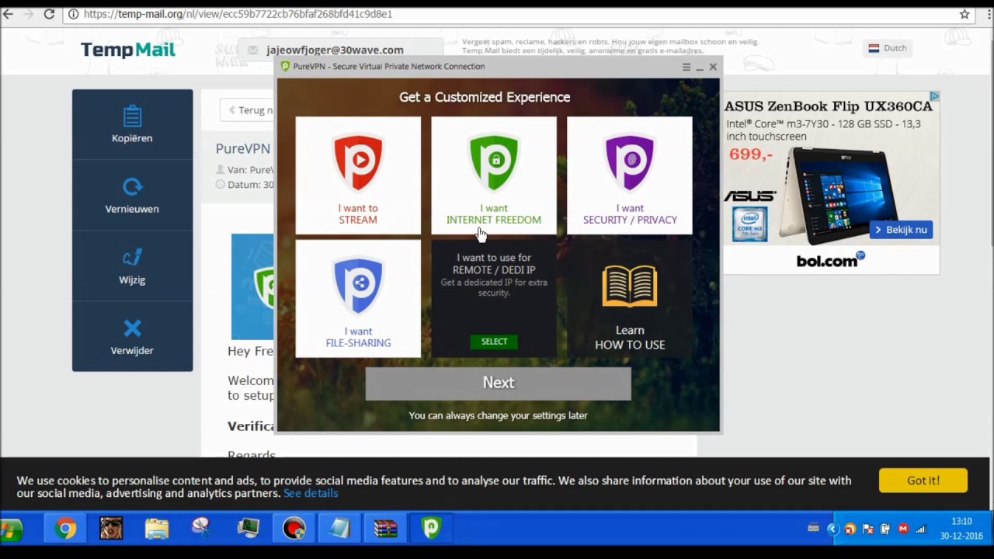Reload the page in Chrome
The height and width of the screenshot is (559, 994).
click(x=49, y=14)
